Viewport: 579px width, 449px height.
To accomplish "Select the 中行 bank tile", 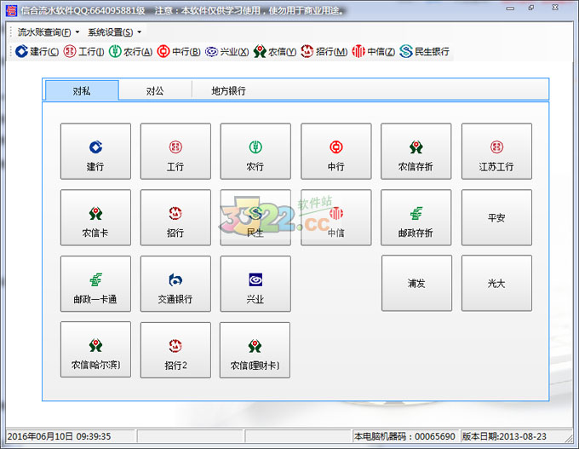I will [x=336, y=151].
